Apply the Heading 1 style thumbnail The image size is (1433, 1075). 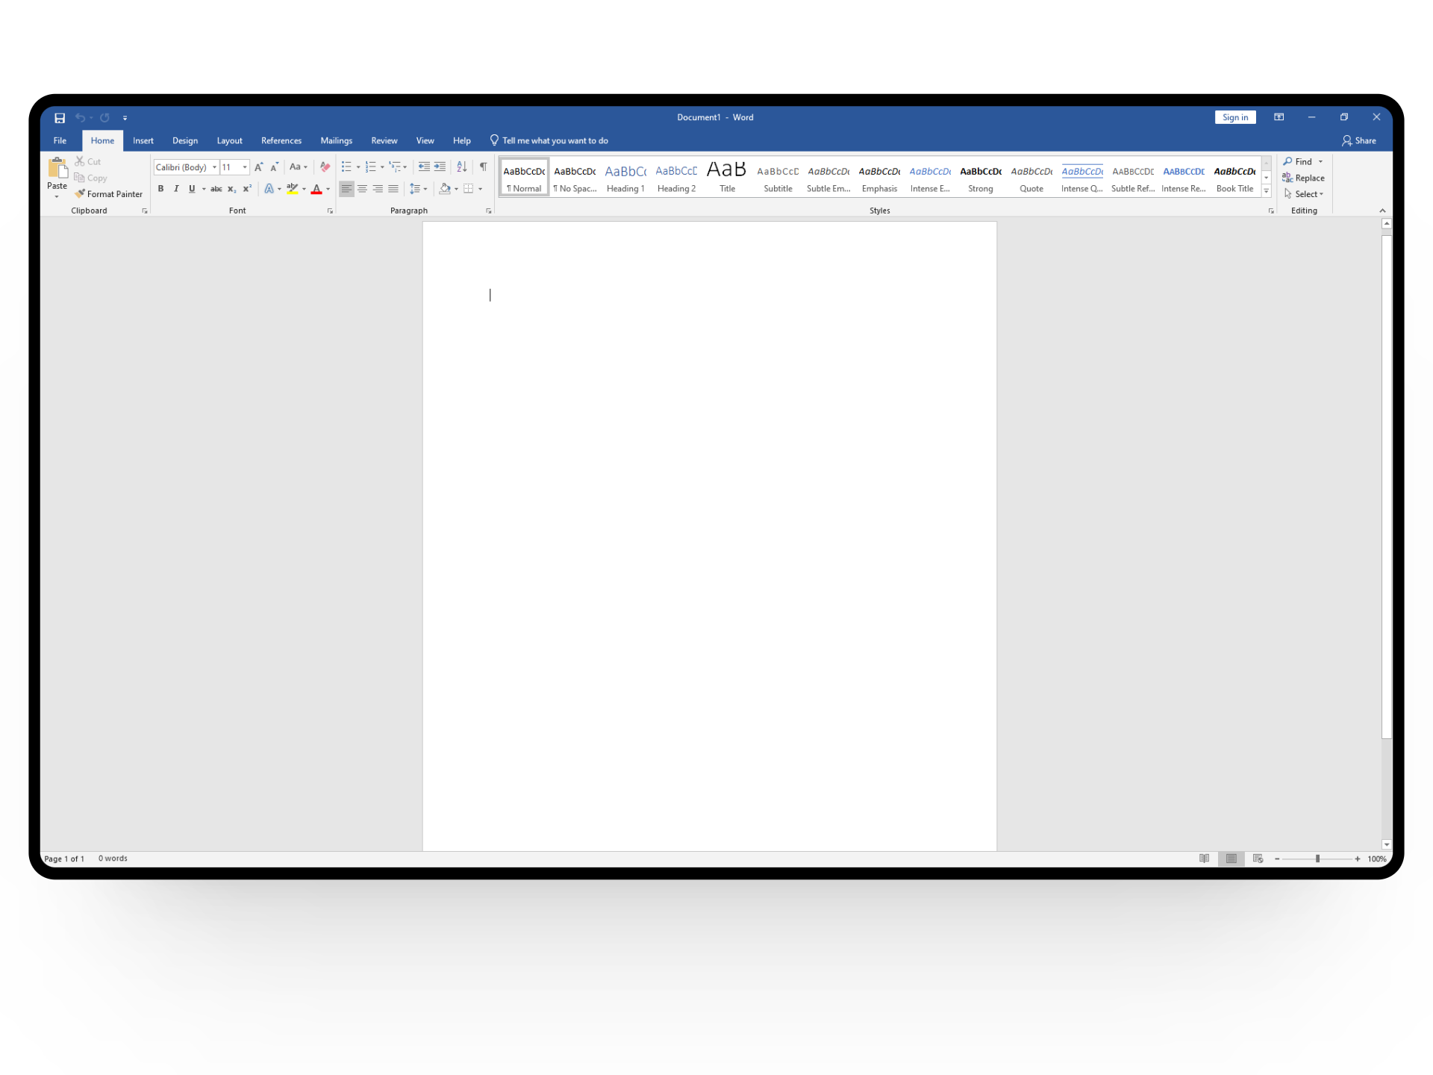click(x=625, y=178)
